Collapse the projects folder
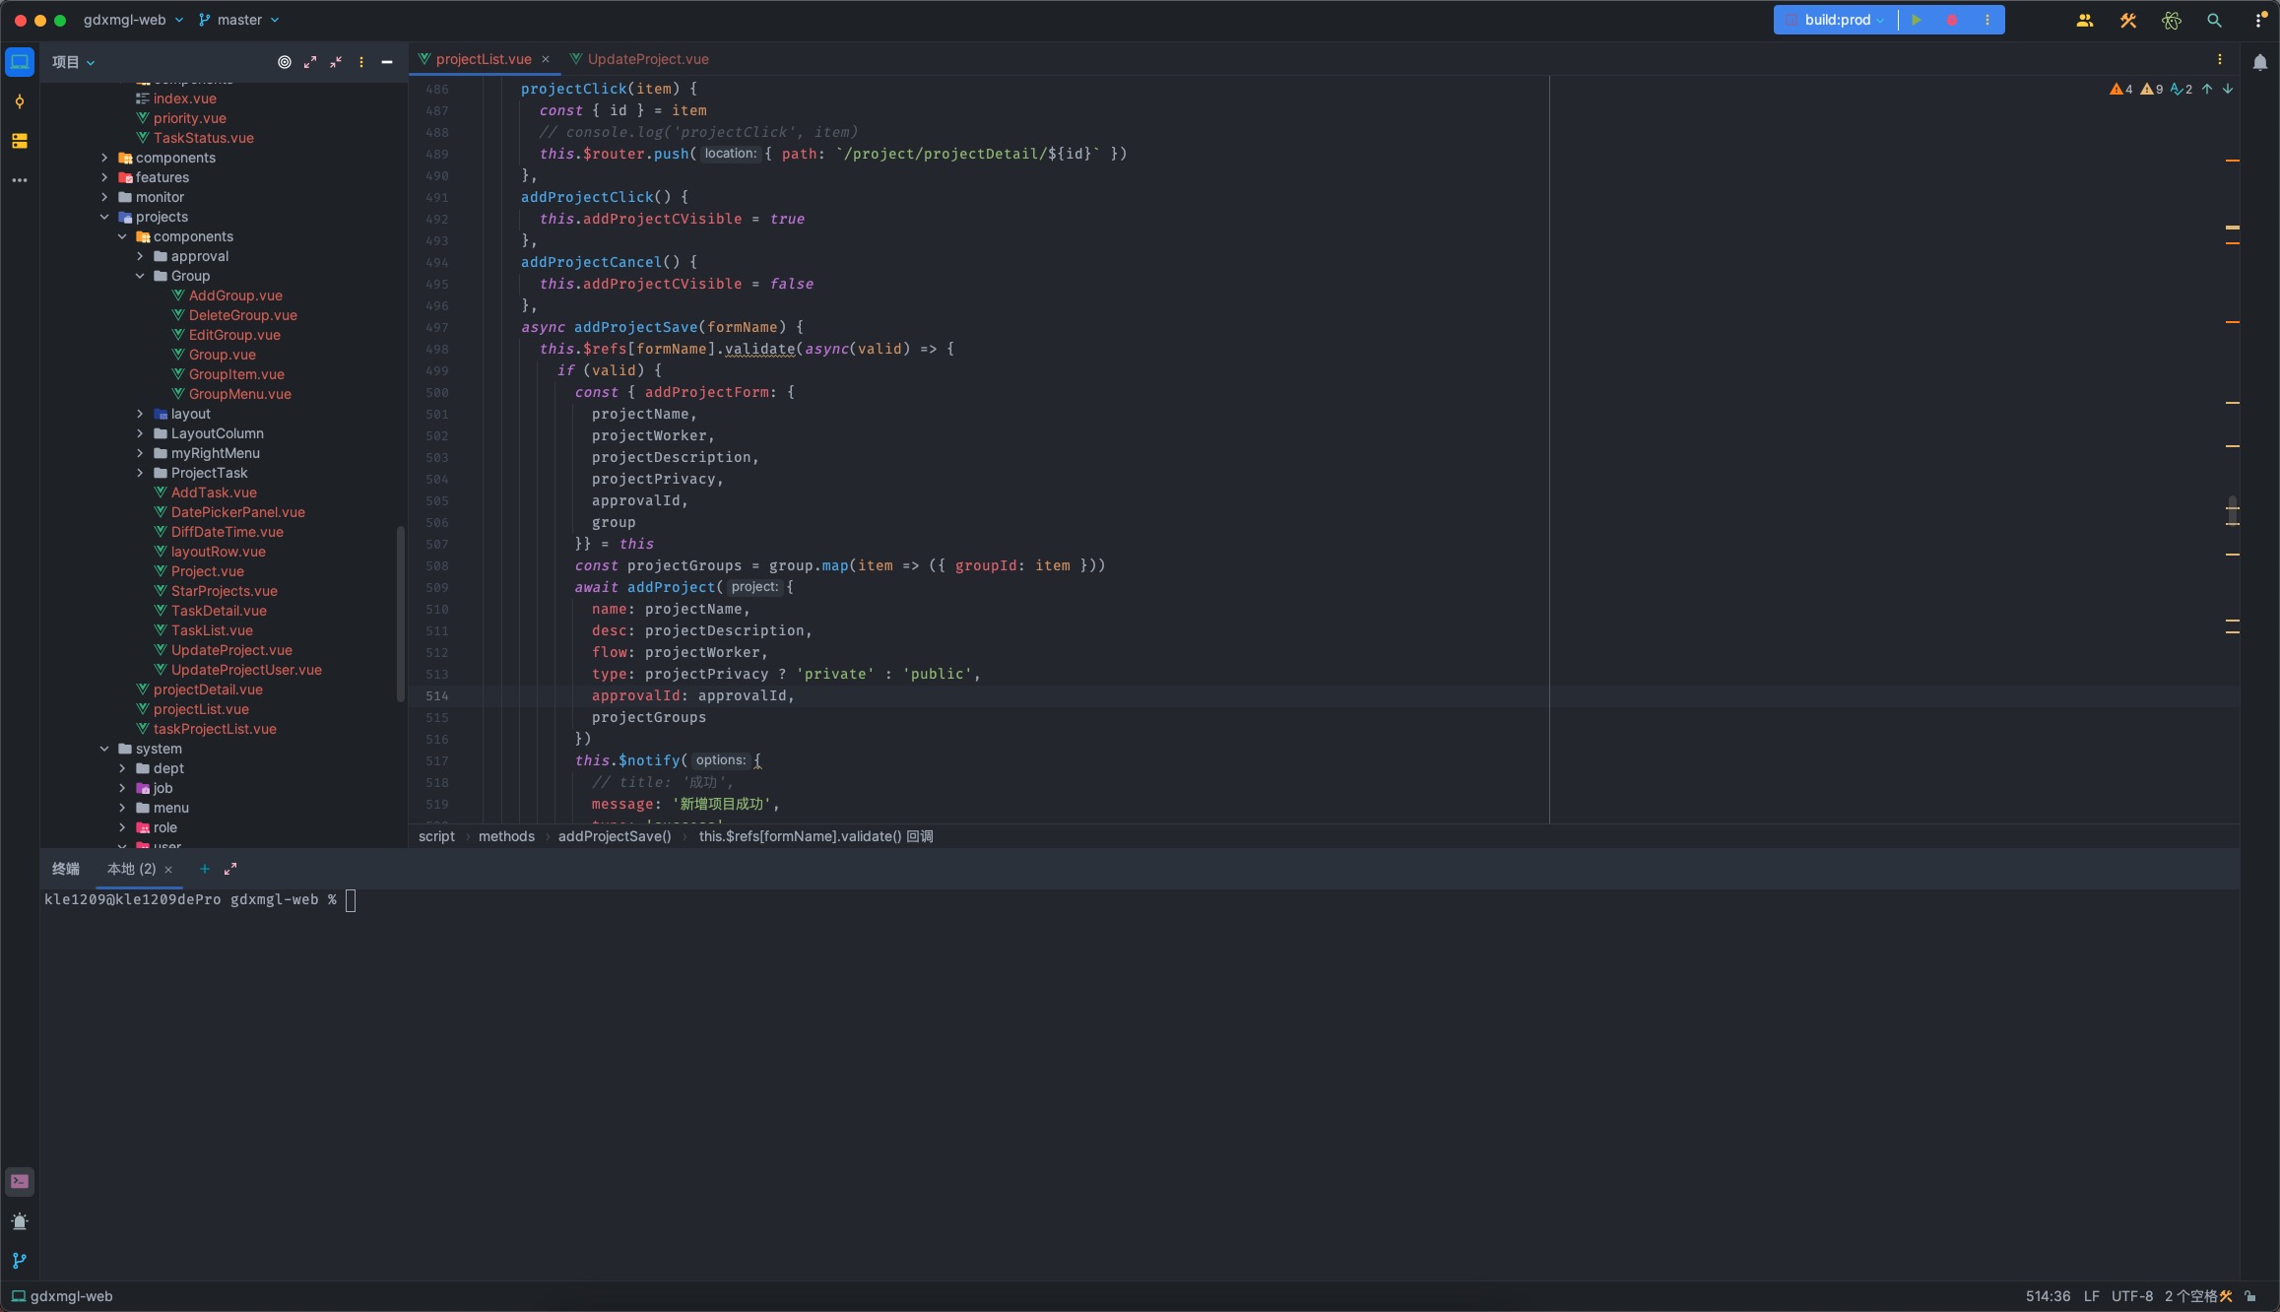The width and height of the screenshot is (2280, 1312). point(104,217)
